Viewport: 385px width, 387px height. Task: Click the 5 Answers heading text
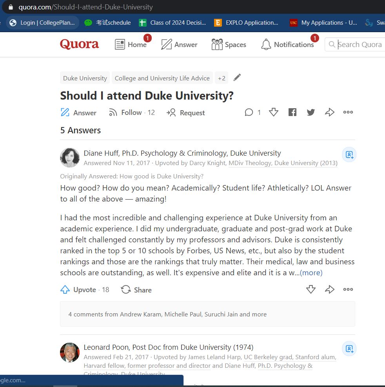point(80,130)
